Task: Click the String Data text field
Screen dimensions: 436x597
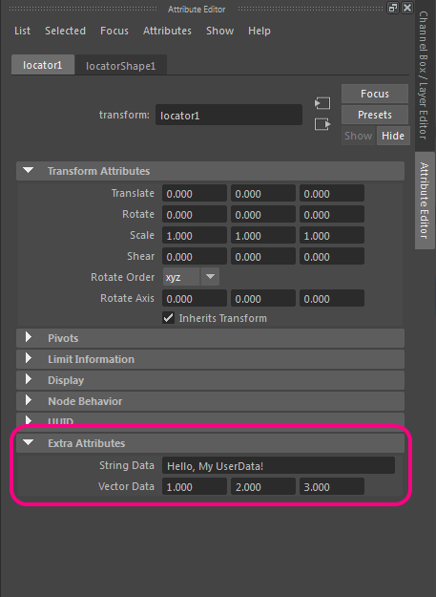Action: click(279, 465)
